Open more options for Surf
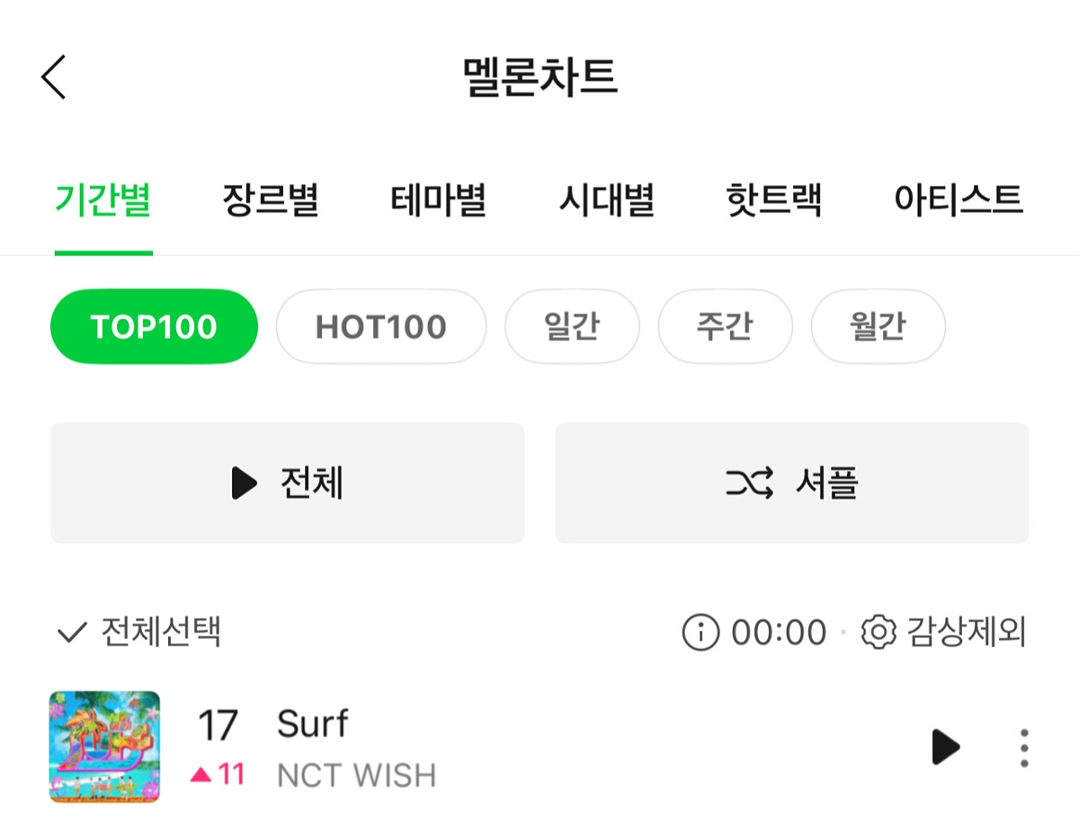Viewport: 1079px width, 833px height. (1023, 748)
